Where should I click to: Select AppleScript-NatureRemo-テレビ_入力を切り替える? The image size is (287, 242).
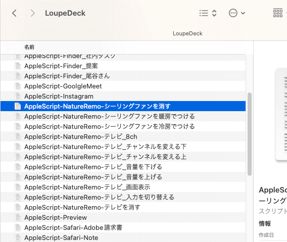[123, 197]
